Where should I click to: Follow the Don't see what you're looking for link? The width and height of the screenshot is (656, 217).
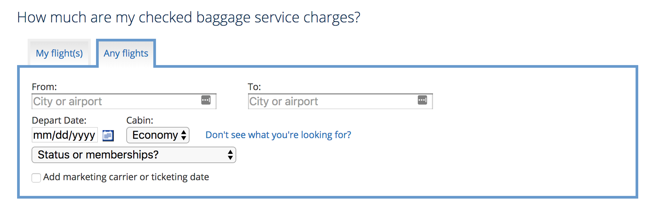[x=278, y=135]
